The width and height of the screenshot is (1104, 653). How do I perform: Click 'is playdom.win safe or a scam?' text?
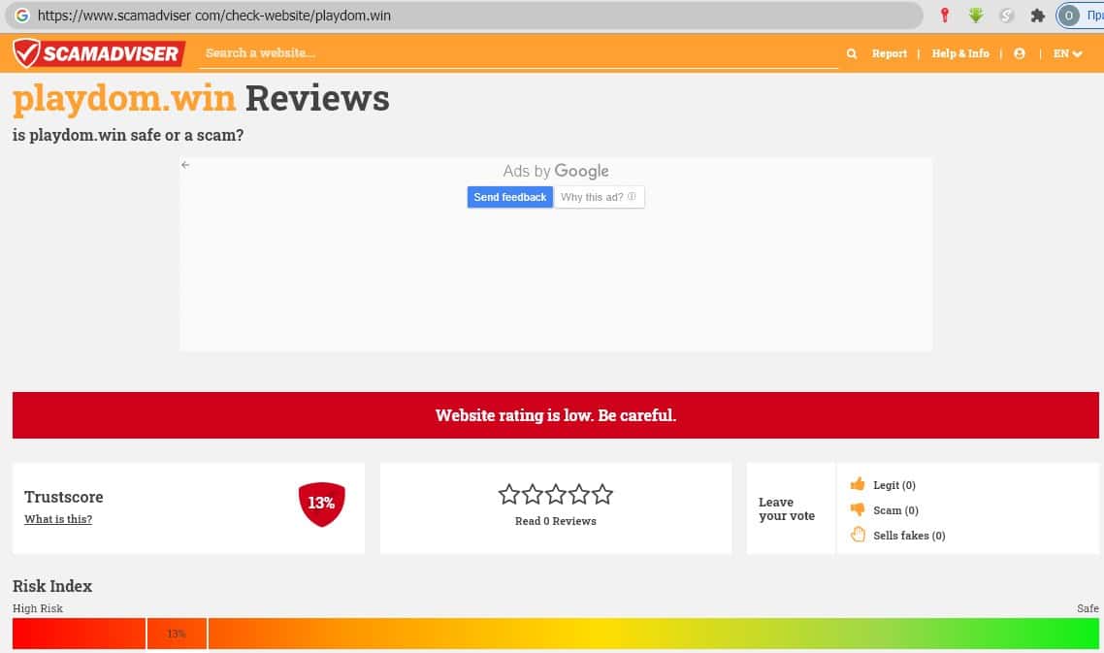128,135
